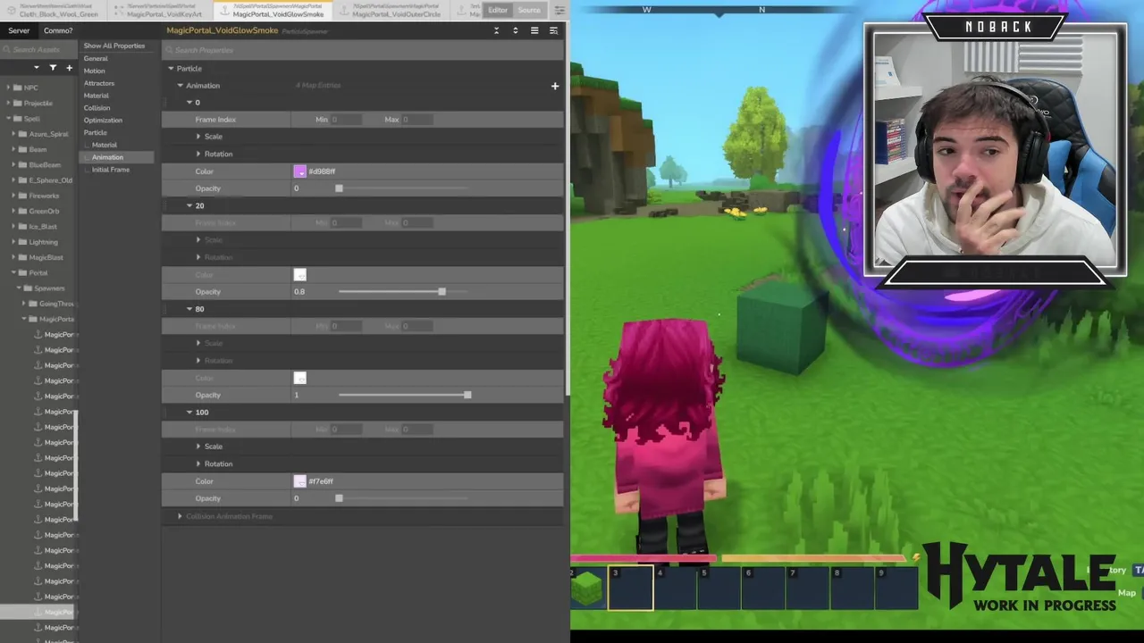
Task: Collapse the Spell folder tree node
Action: click(x=9, y=119)
